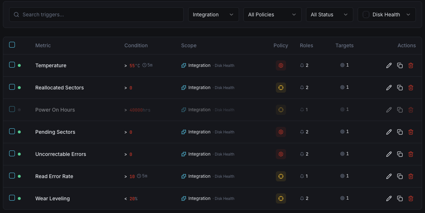Open the All Status dropdown

(x=329, y=15)
